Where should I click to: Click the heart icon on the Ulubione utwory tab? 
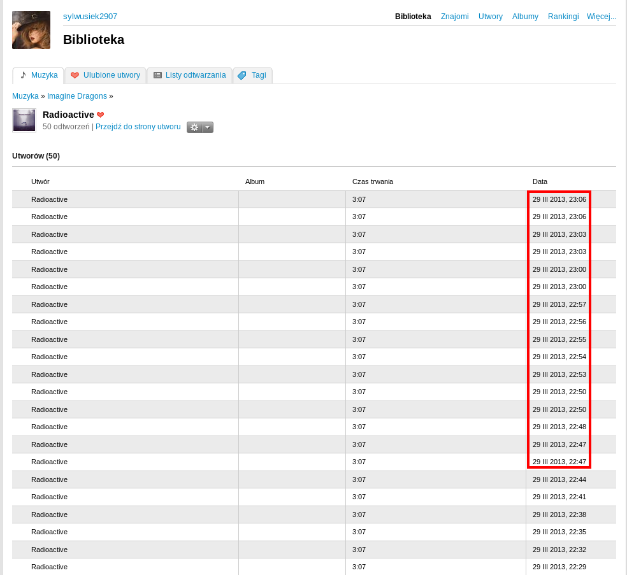pyautogui.click(x=75, y=75)
